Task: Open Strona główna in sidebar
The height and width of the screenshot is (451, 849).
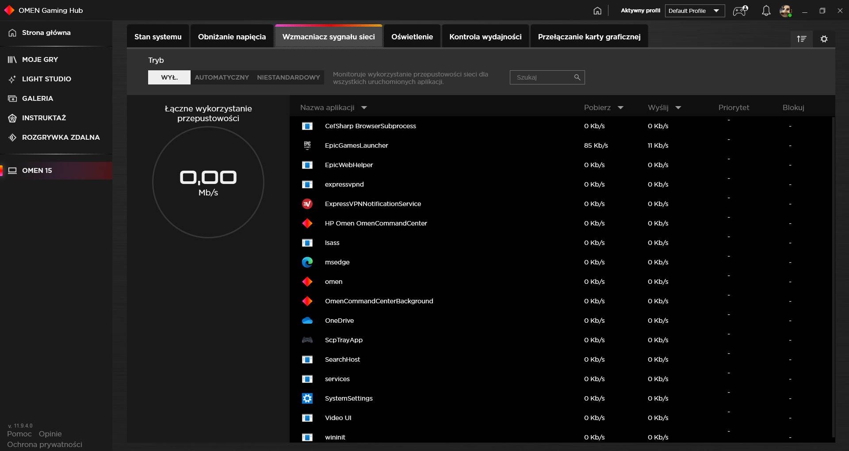Action: coord(56,33)
